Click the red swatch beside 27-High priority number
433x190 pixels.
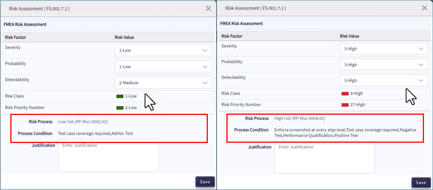[x=345, y=105]
